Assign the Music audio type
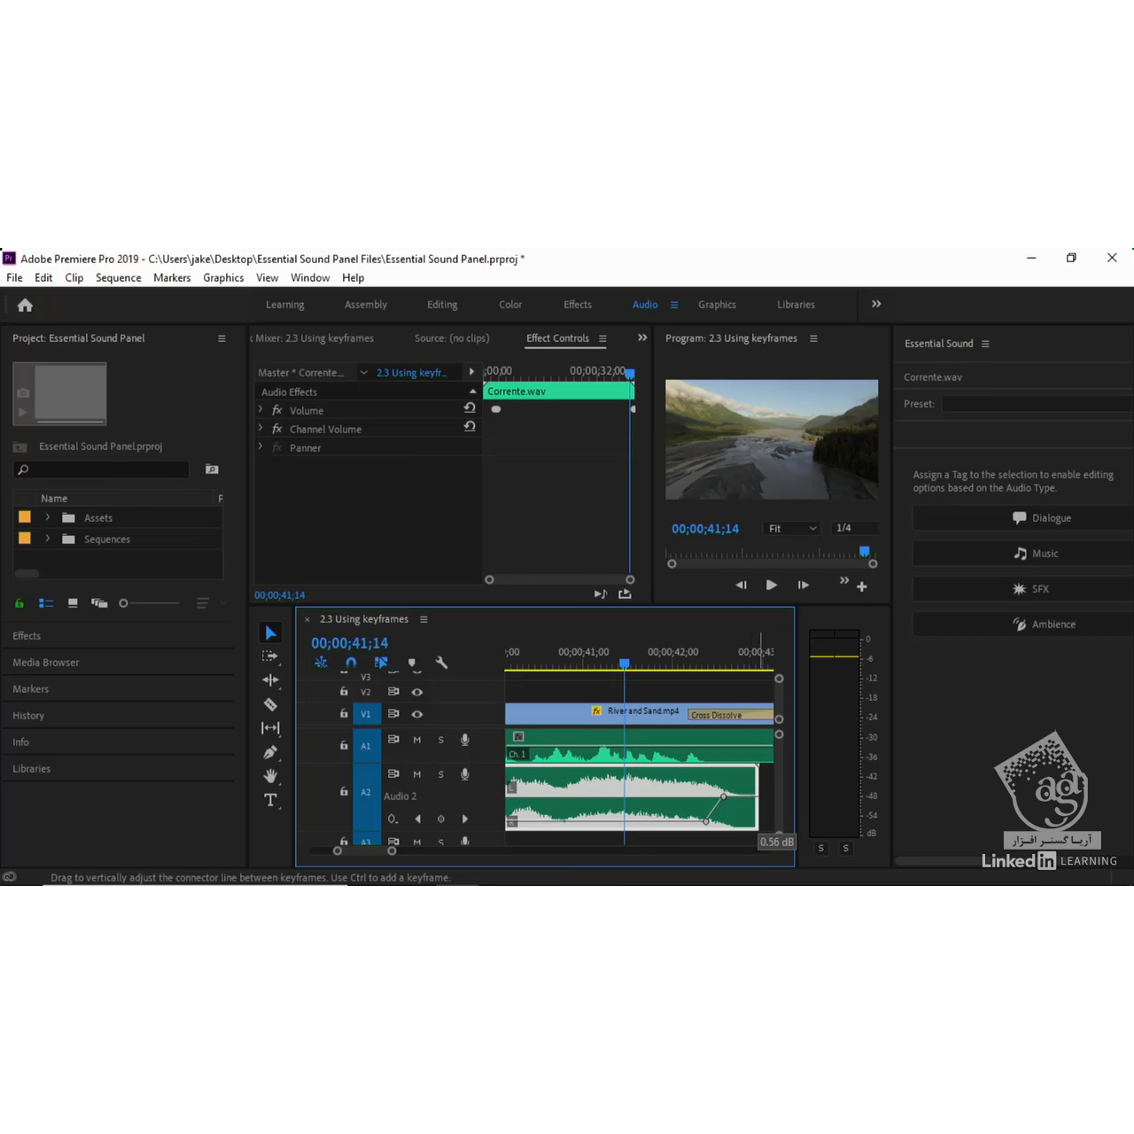Screen dimensions: 1134x1134 [1023, 554]
